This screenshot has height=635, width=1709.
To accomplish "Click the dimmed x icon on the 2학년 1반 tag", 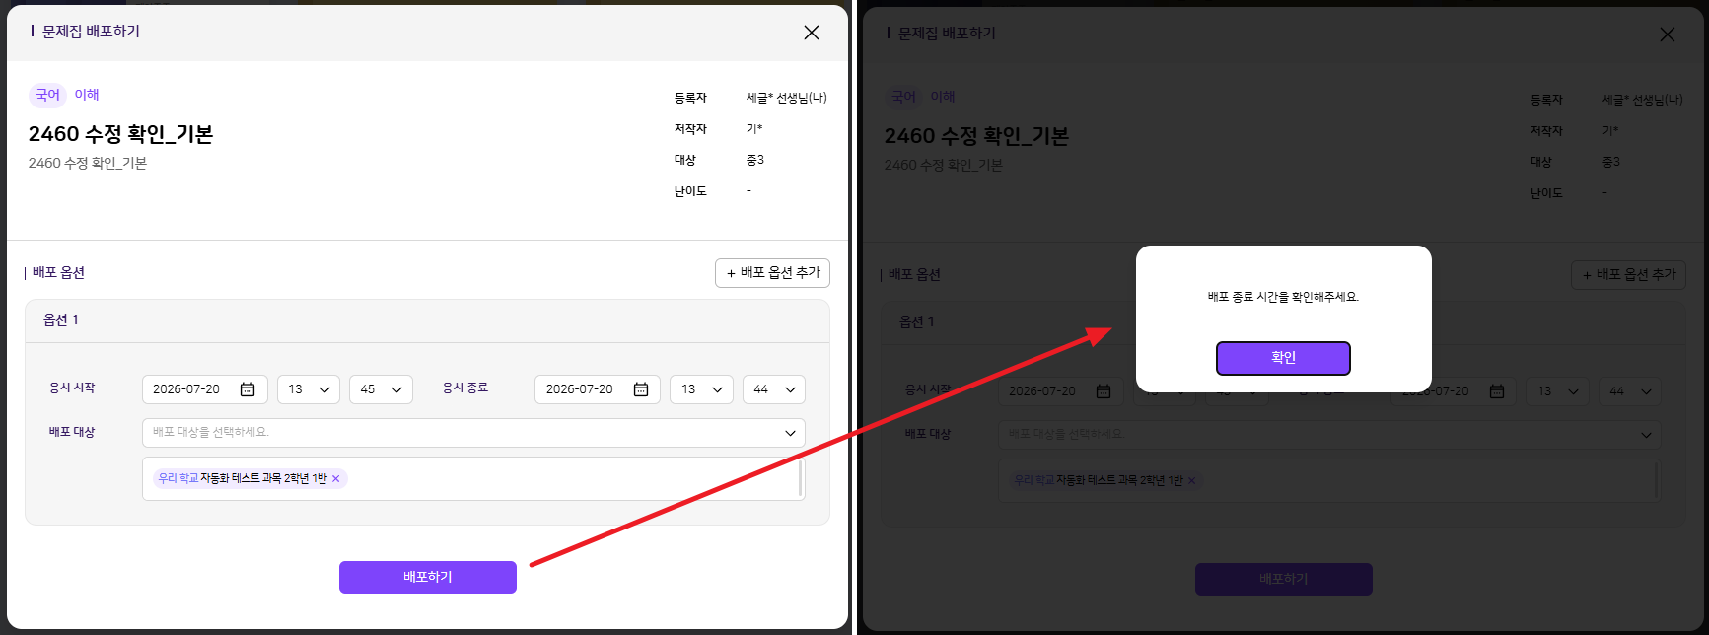I will [x=1192, y=481].
